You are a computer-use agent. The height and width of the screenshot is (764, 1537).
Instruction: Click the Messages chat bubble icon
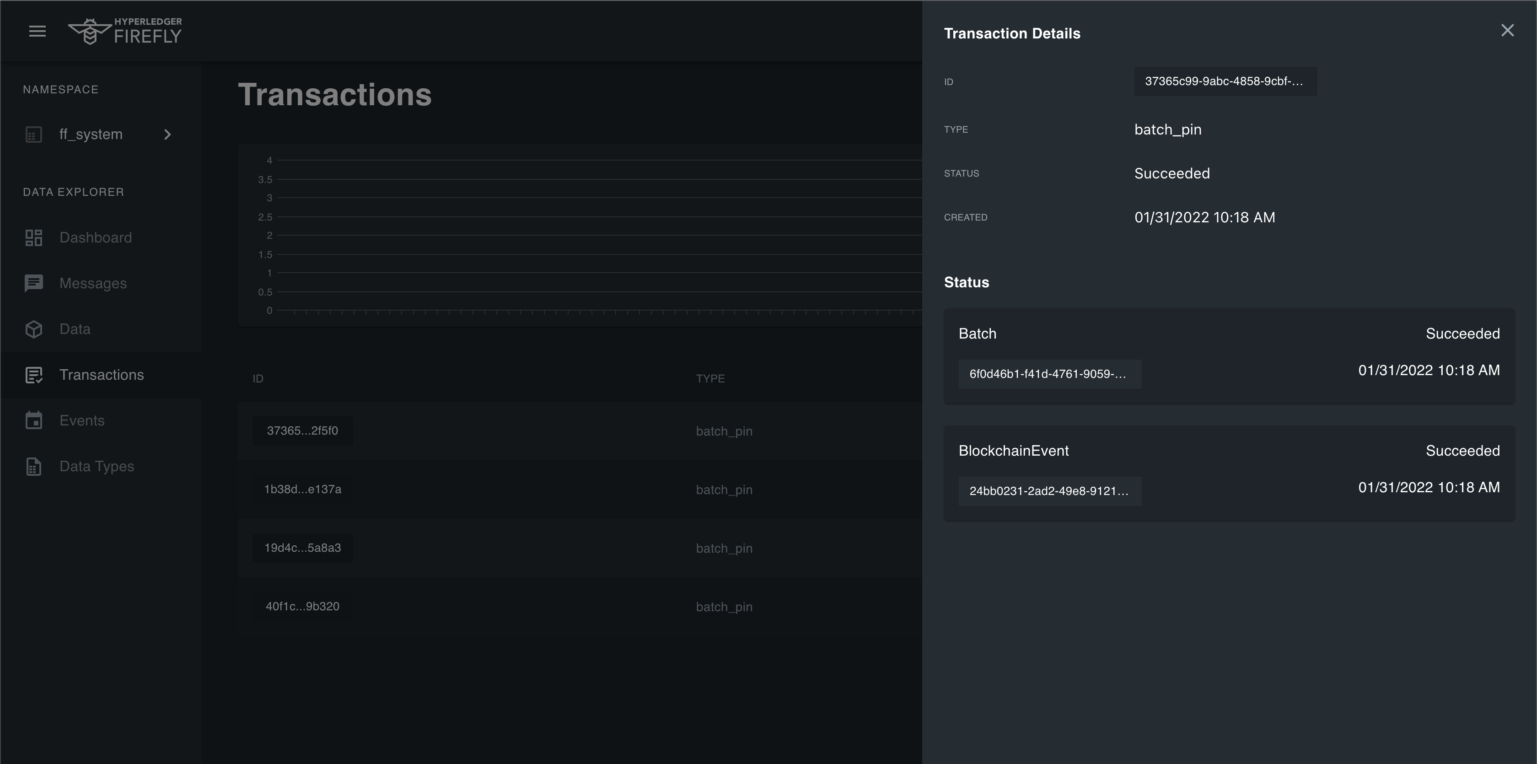pyautogui.click(x=33, y=283)
